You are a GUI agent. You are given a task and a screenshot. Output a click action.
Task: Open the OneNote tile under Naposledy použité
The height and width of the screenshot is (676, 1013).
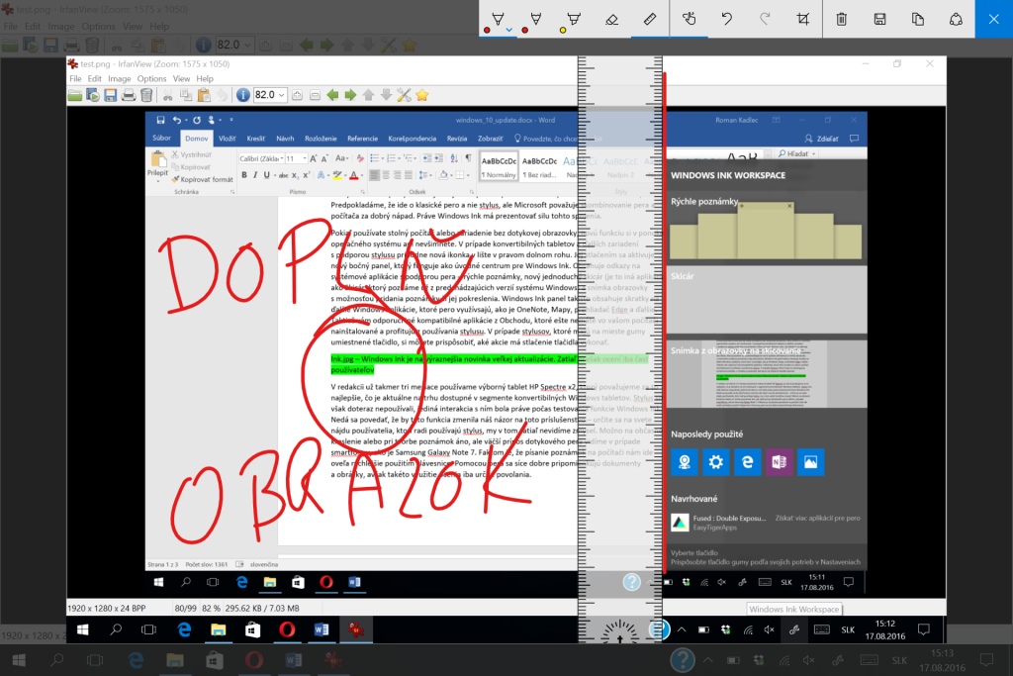pos(779,461)
